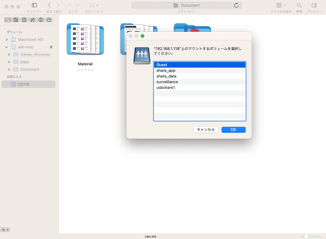Open the file view (ファイルの表示) dropdown
Viewport: 326px width, 239px height.
281,5
